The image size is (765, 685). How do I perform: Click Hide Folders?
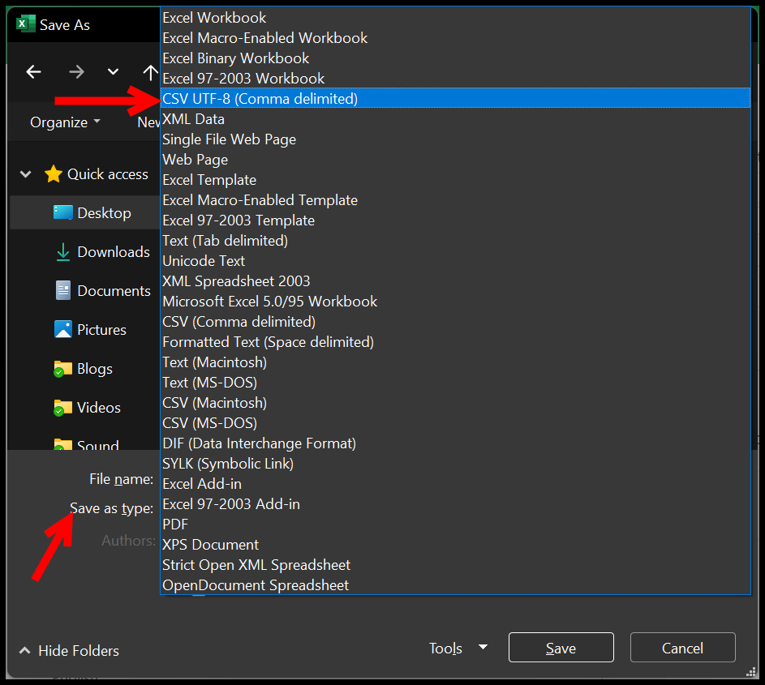(x=69, y=650)
